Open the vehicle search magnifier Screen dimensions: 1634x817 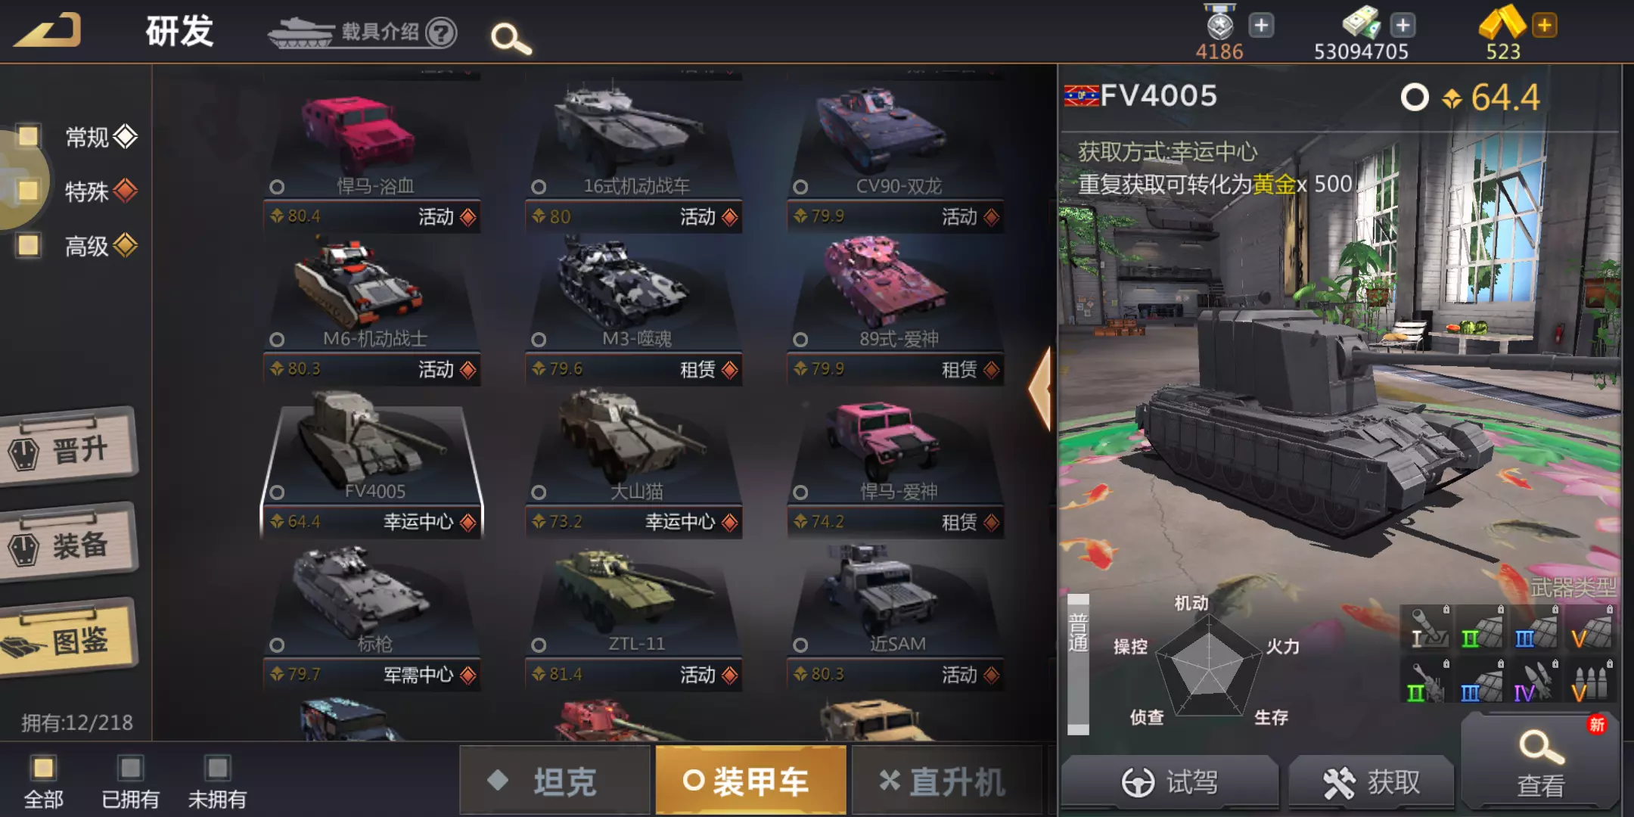[x=511, y=38]
